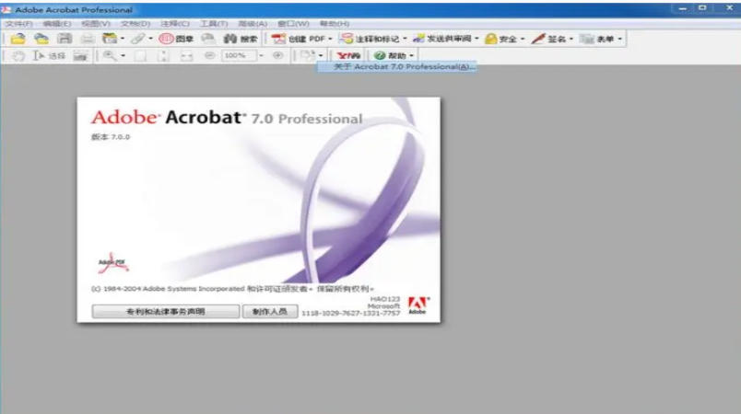Open the 注释和标记 toolbar menu
Image resolution: width=741 pixels, height=414 pixels.
pos(373,39)
